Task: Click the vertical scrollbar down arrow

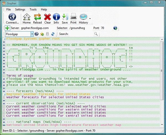Action: [162, 124]
